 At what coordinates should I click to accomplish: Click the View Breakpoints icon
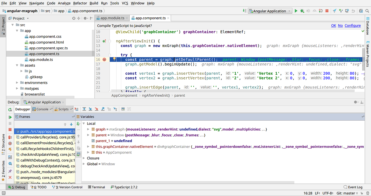(10, 137)
